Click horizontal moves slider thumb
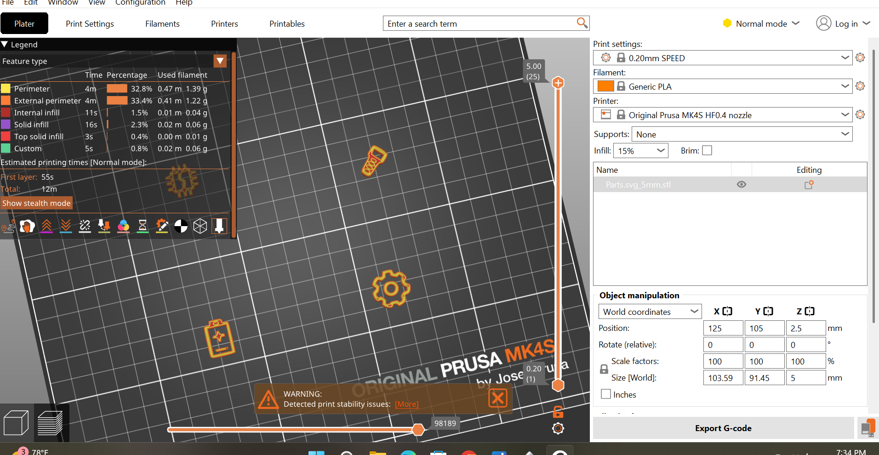 click(418, 429)
